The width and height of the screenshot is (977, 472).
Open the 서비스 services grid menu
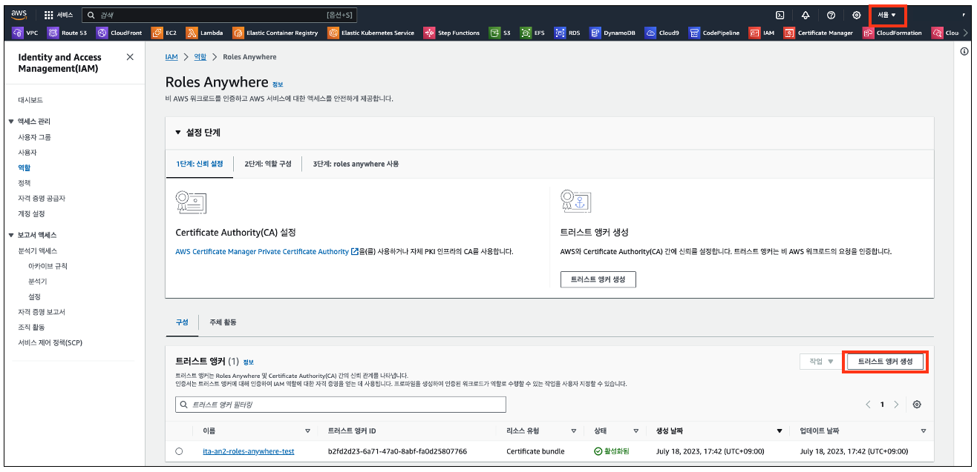click(x=59, y=15)
